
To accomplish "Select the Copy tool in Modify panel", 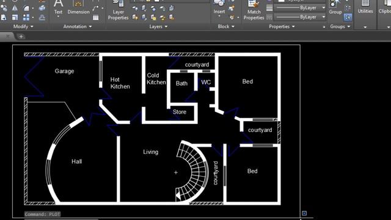I will pyautogui.click(x=4, y=8).
